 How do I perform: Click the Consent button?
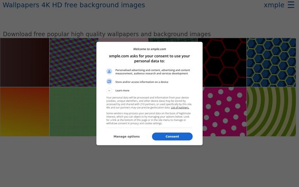[x=172, y=136]
